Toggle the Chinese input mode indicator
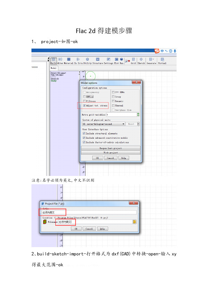This screenshot has width=208, height=294. coord(162,51)
